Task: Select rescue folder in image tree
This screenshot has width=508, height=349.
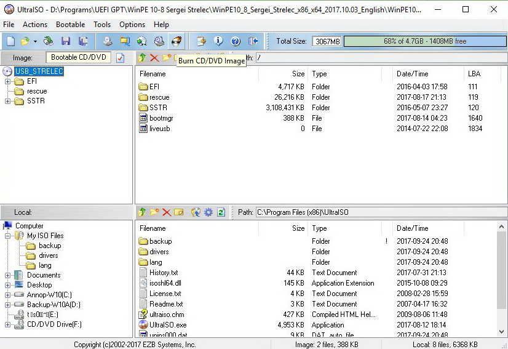Action: [37, 91]
